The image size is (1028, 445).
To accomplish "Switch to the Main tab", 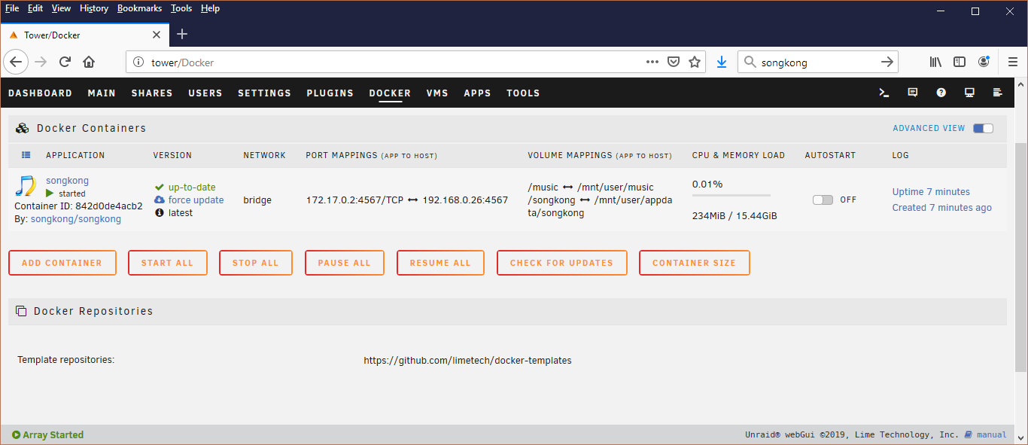I will (102, 93).
